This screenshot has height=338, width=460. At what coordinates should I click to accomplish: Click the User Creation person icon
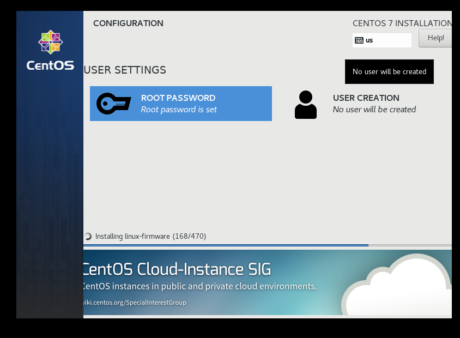coord(306,105)
